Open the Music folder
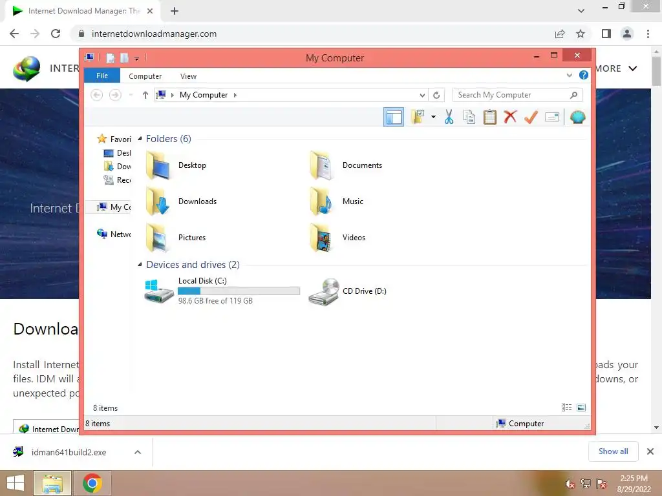This screenshot has height=496, width=662. point(336,201)
